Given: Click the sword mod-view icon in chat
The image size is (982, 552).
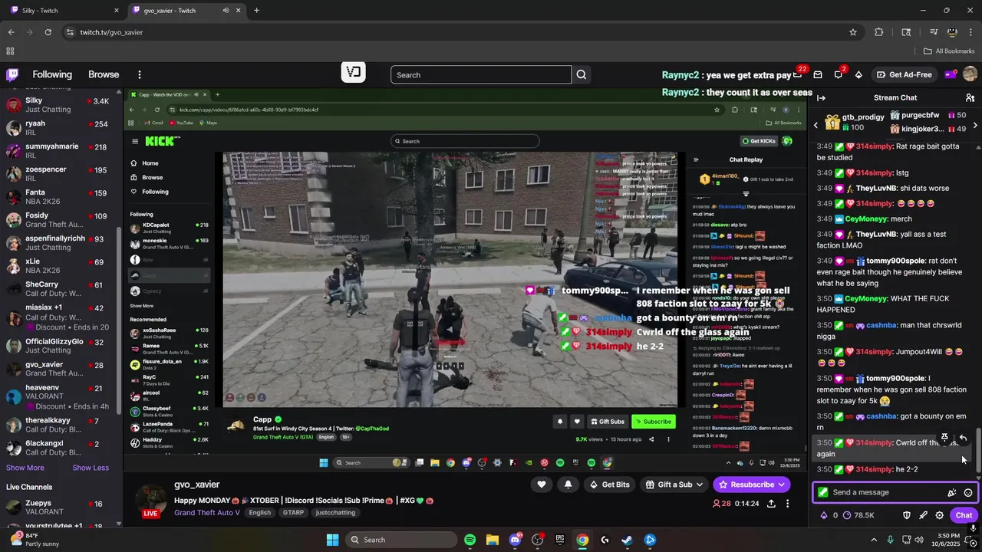Looking at the screenshot, I should (923, 515).
